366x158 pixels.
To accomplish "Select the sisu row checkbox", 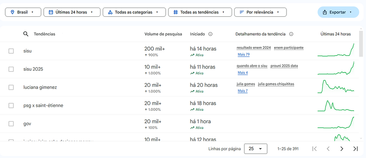I will click(x=11, y=51).
